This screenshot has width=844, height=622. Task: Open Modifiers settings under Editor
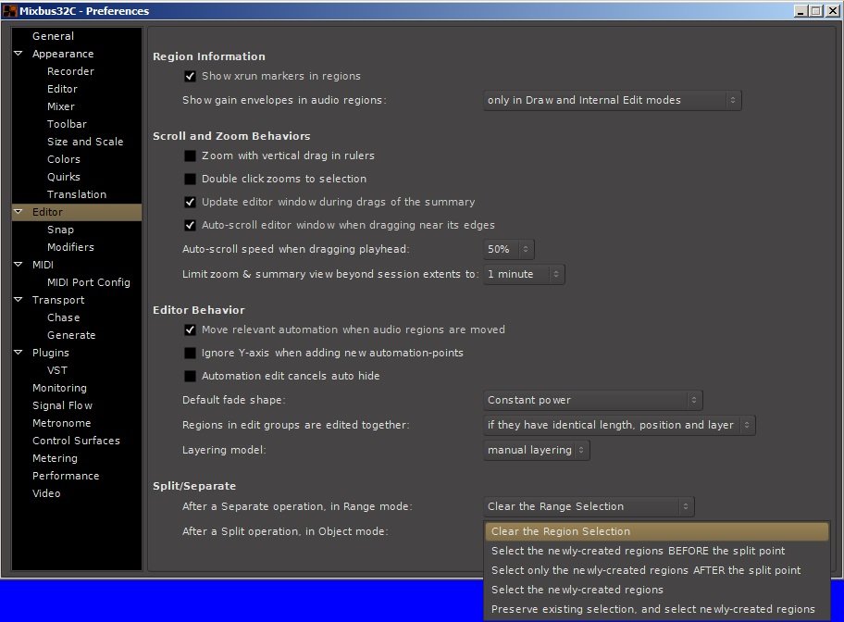point(70,247)
